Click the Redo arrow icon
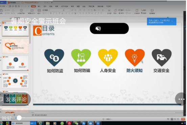187x125 pixels. coord(25,6)
